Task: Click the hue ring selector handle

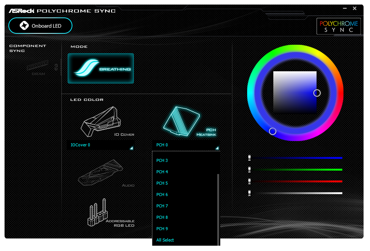Action: (x=273, y=131)
